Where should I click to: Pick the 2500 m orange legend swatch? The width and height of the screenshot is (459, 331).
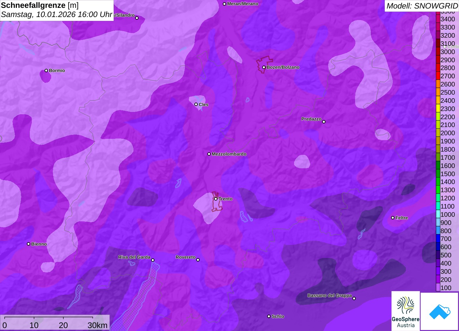[438, 92]
